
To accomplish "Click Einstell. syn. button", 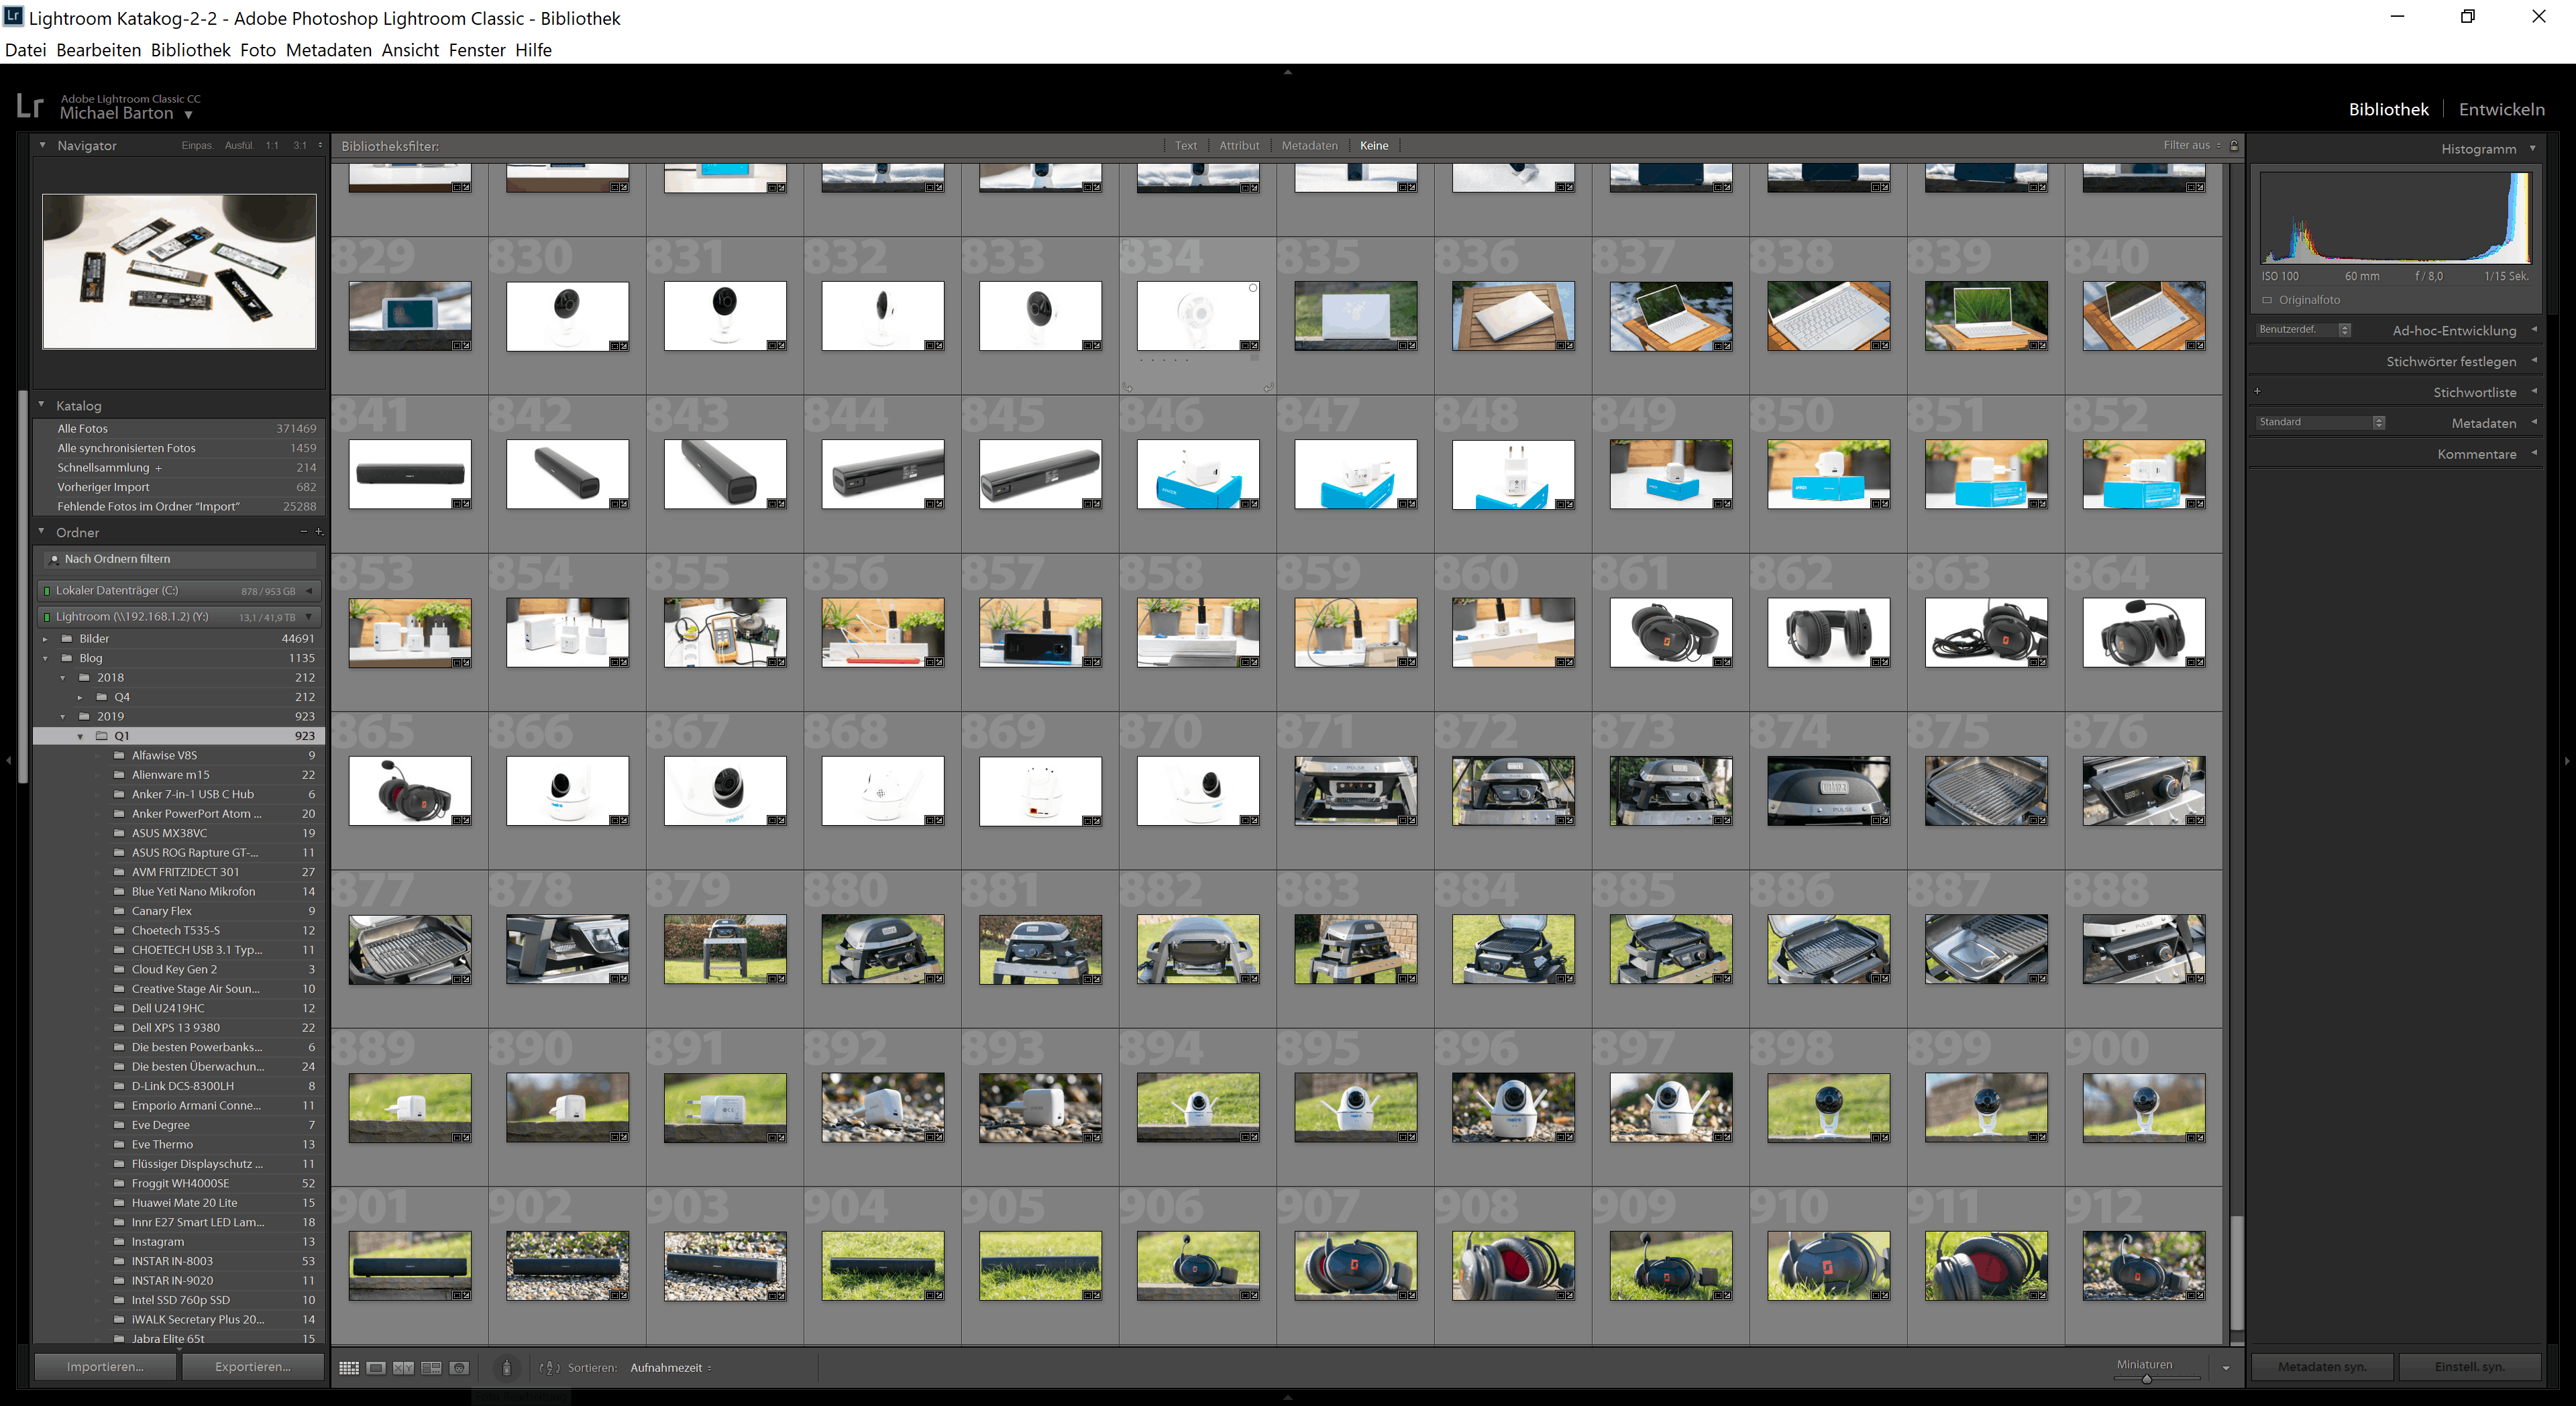I will 2470,1367.
